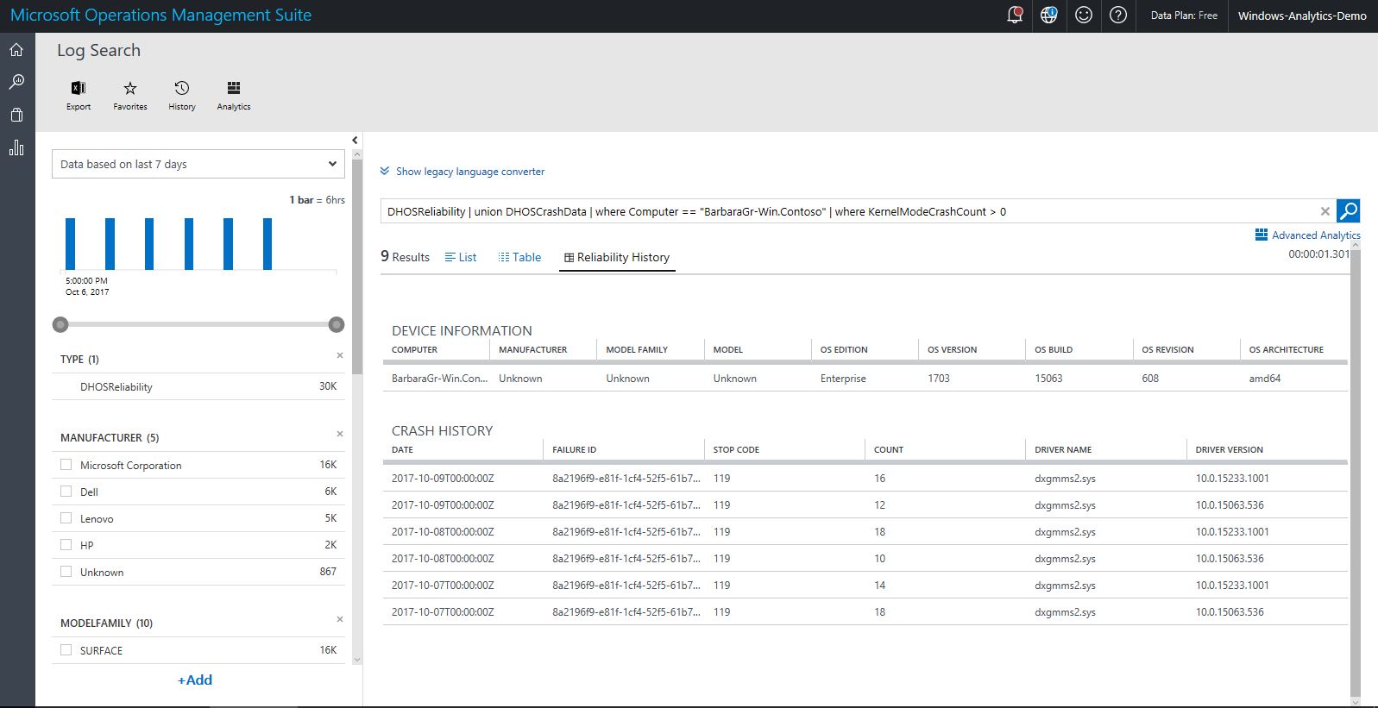Click the left time range slider handle
This screenshot has height=708, width=1378.
click(60, 324)
